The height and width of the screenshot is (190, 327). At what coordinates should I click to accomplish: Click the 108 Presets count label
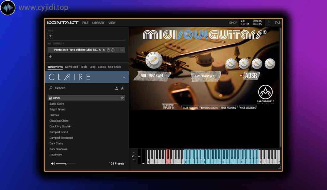pyautogui.click(x=117, y=164)
